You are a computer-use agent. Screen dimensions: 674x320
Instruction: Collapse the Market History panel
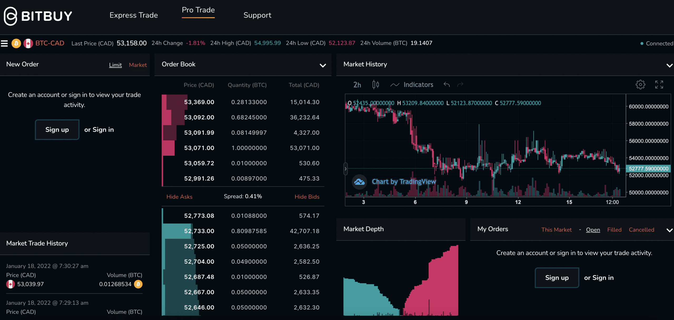670,65
